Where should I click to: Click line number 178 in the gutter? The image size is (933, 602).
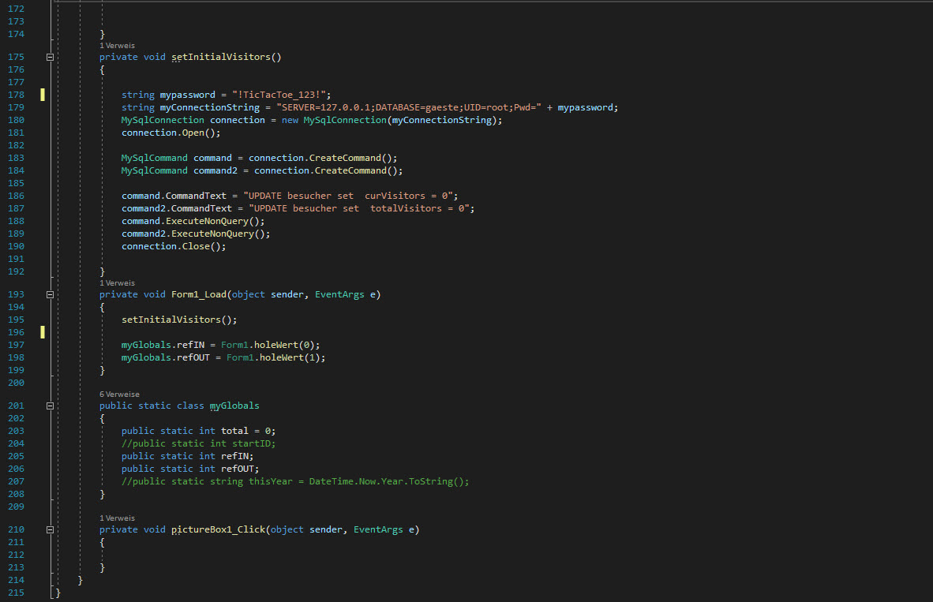coord(16,95)
